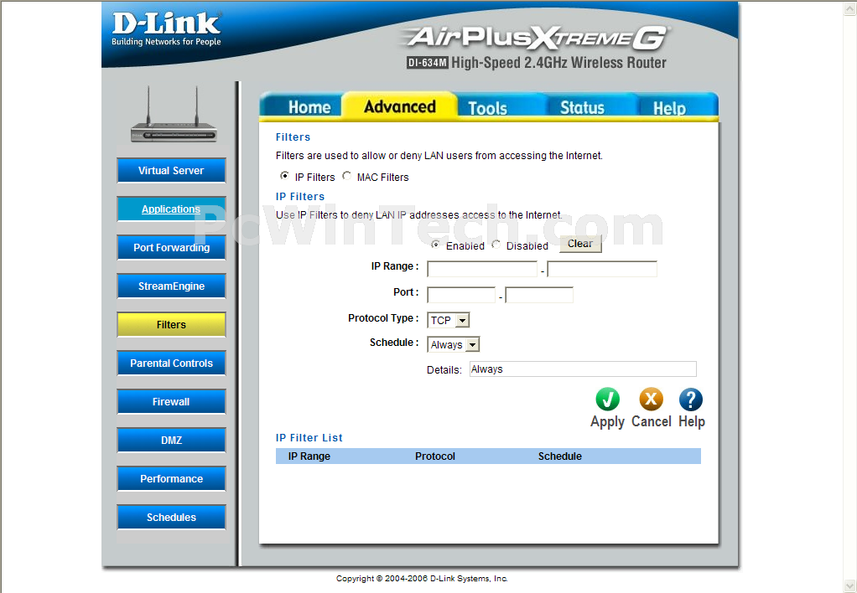Switch to the Home tab
Screen dimensions: 857x593
[309, 107]
